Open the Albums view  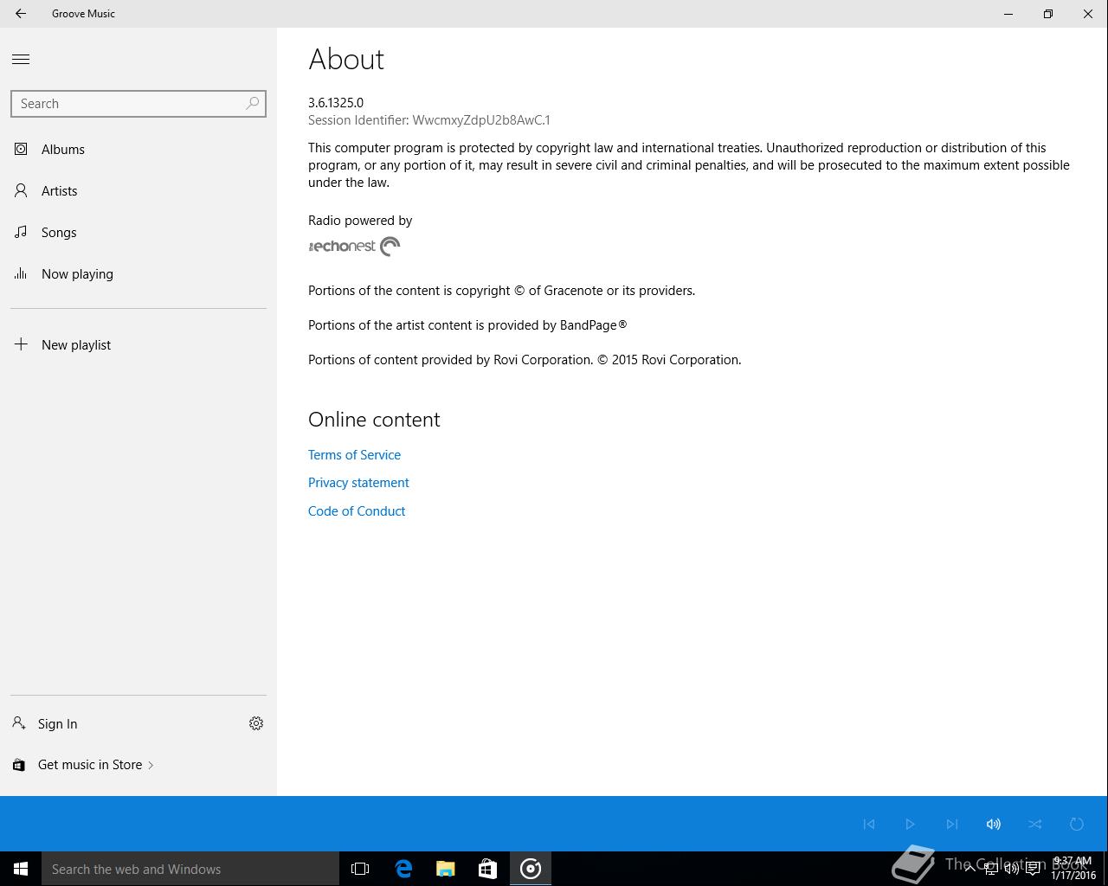coord(138,150)
